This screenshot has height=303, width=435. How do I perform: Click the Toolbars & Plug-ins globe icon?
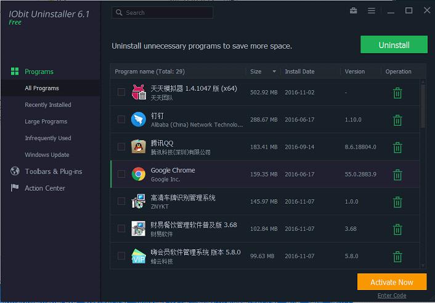tap(15, 171)
